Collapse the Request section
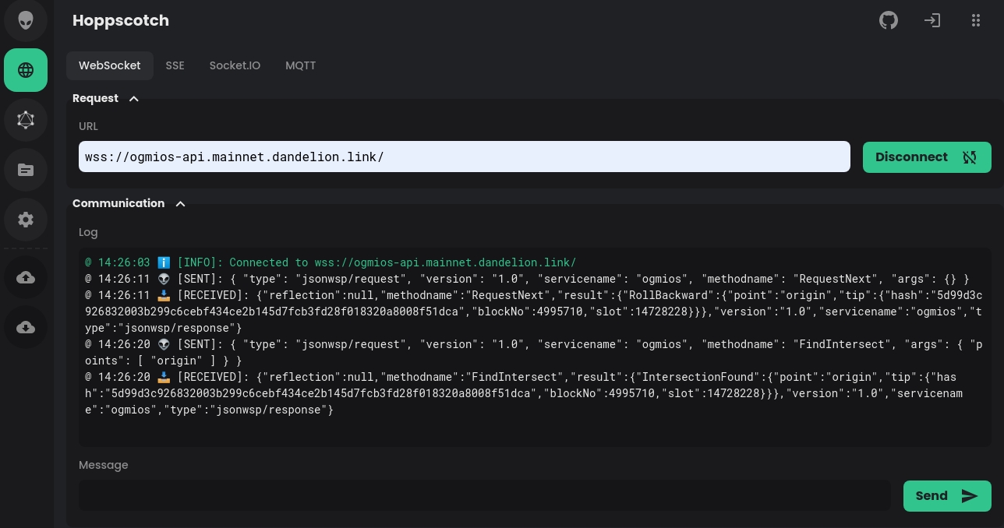This screenshot has height=528, width=1004. 133,99
